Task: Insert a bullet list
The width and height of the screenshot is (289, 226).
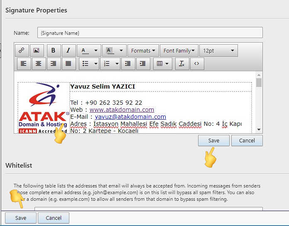Action: coord(86,64)
